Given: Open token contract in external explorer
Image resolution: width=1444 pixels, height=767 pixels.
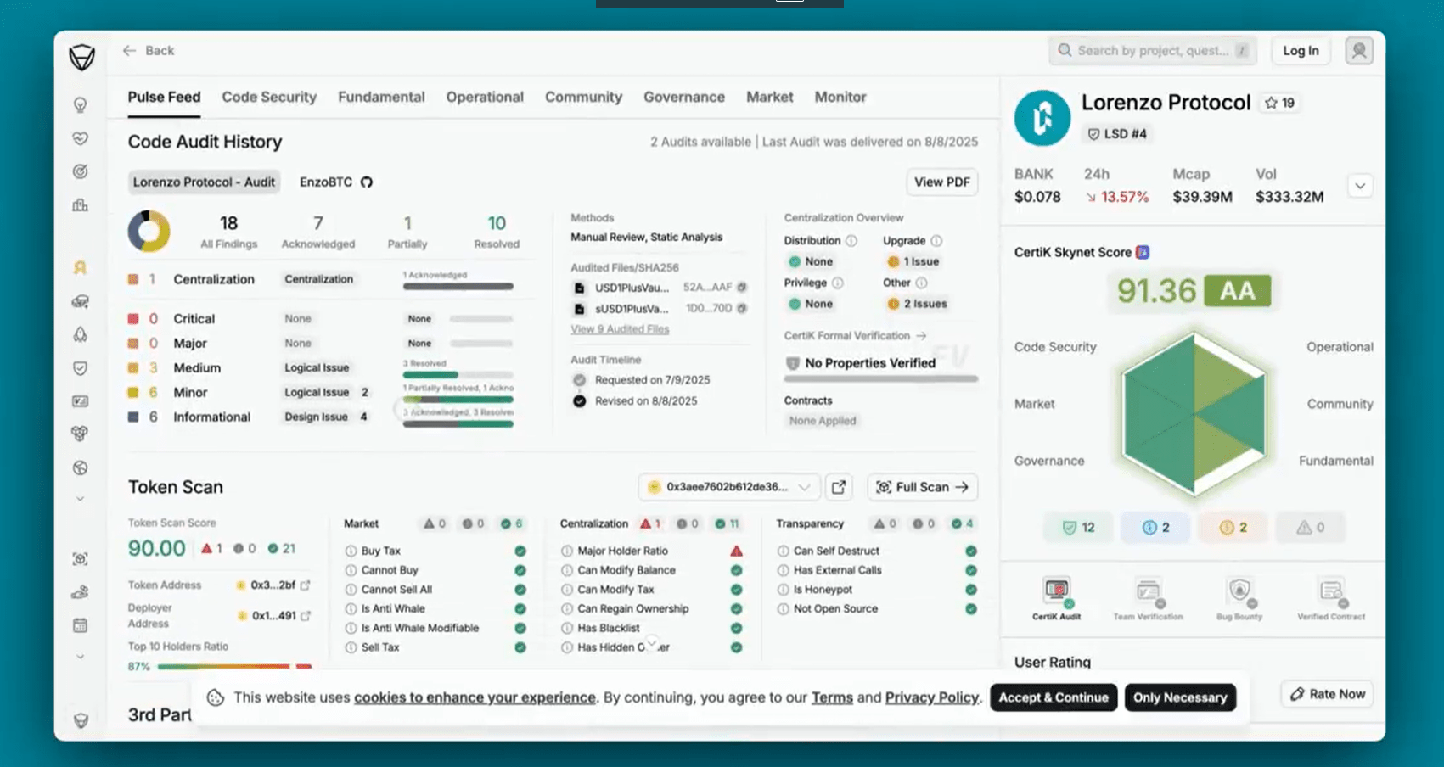Looking at the screenshot, I should click(x=839, y=487).
